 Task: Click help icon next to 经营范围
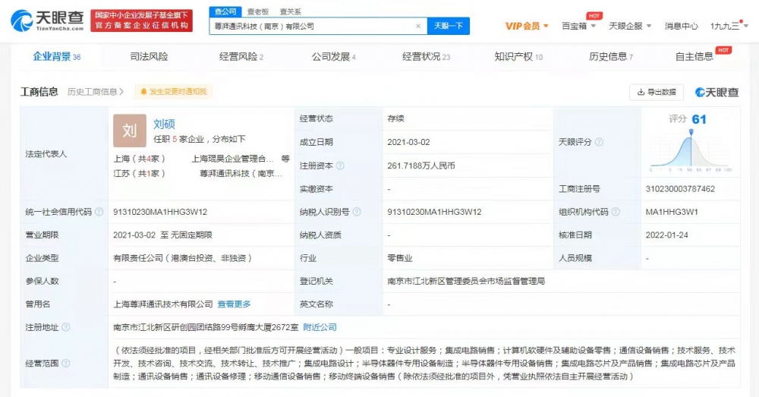pyautogui.click(x=66, y=363)
